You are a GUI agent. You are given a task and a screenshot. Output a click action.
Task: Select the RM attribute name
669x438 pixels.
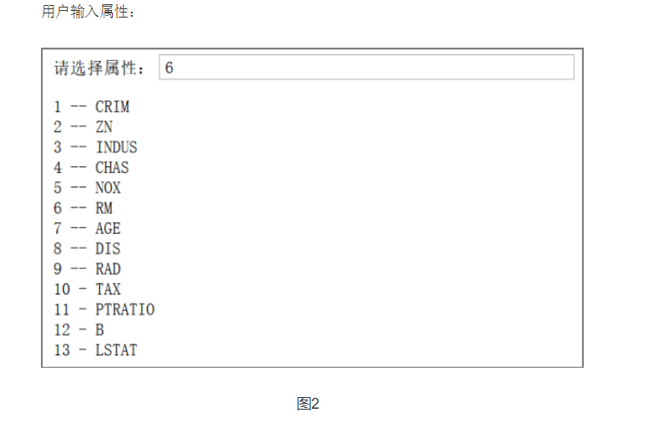pos(104,208)
